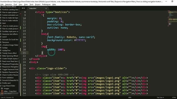Change the HTML syntax in status bar
Viewport: 177px width, 99px height.
click(174, 98)
